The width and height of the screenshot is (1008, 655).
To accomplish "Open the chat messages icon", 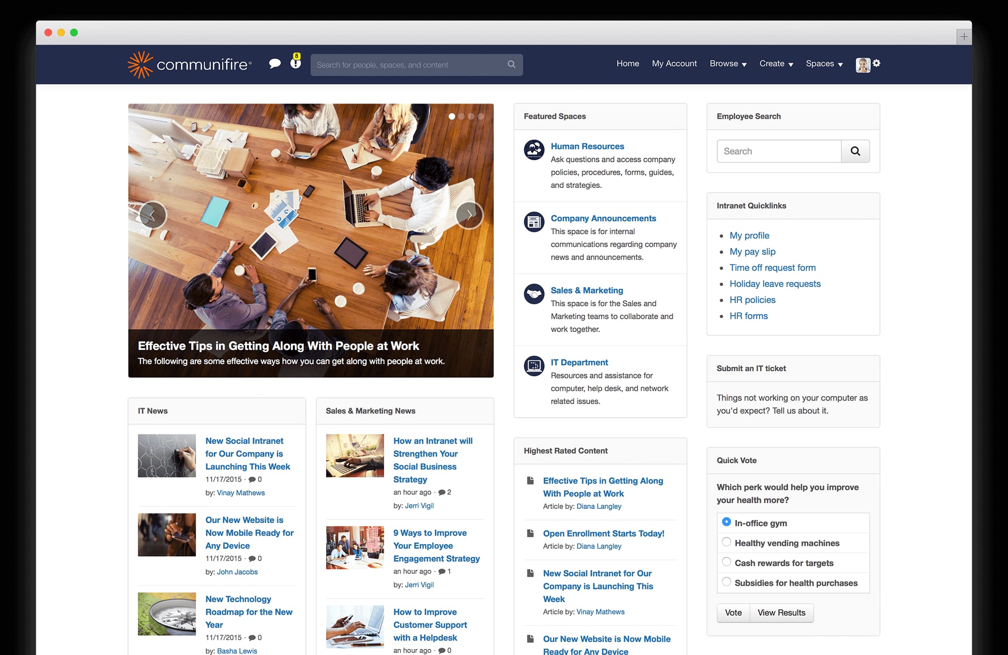I will click(275, 64).
